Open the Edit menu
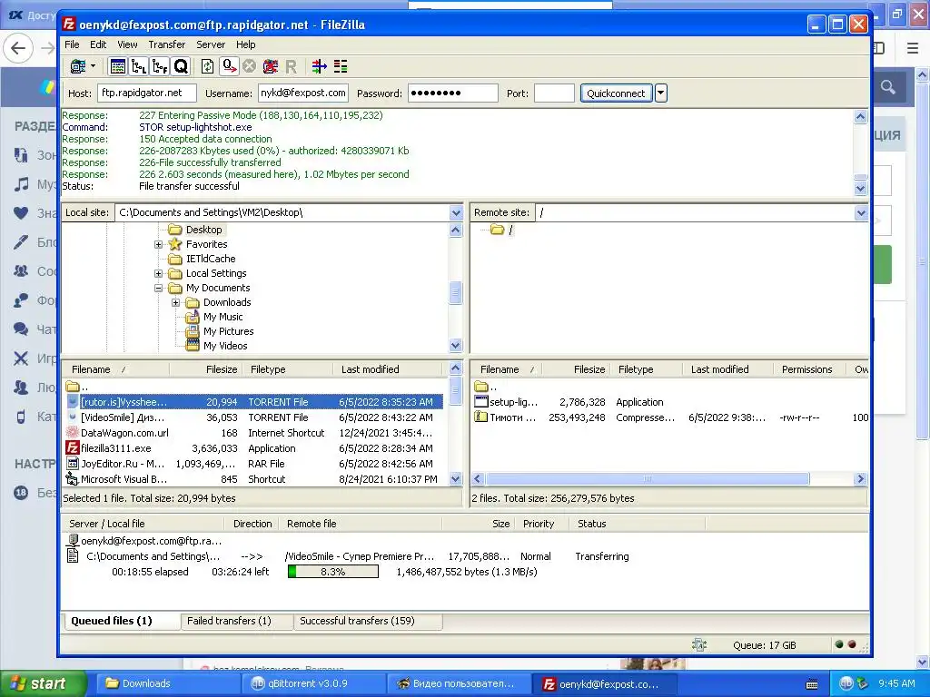 click(x=98, y=44)
